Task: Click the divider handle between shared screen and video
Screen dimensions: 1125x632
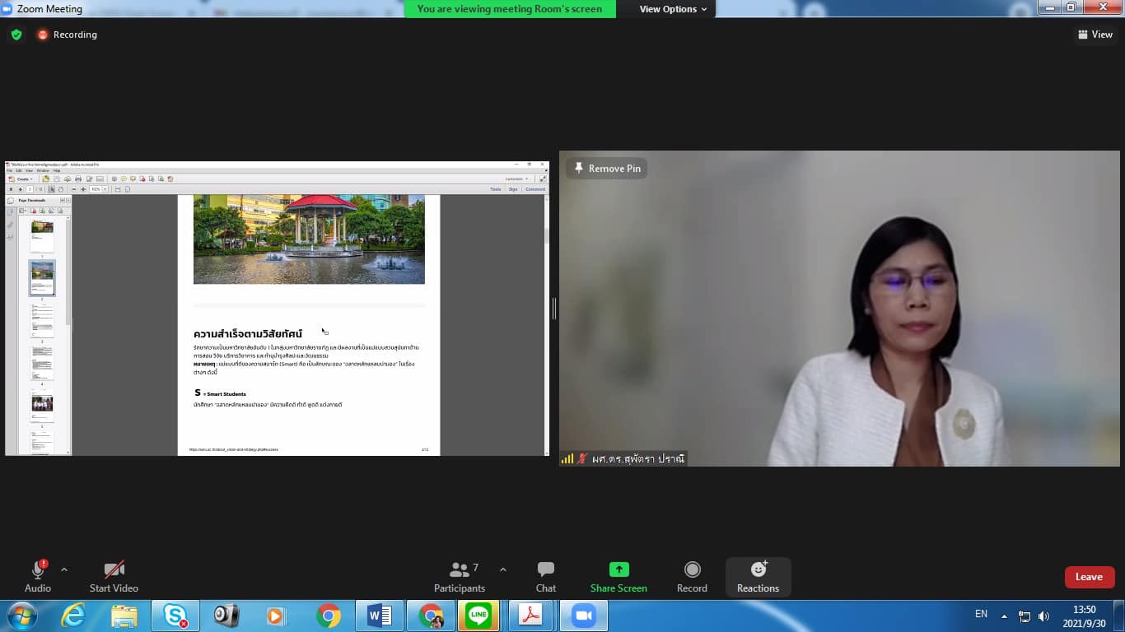Action: point(554,309)
